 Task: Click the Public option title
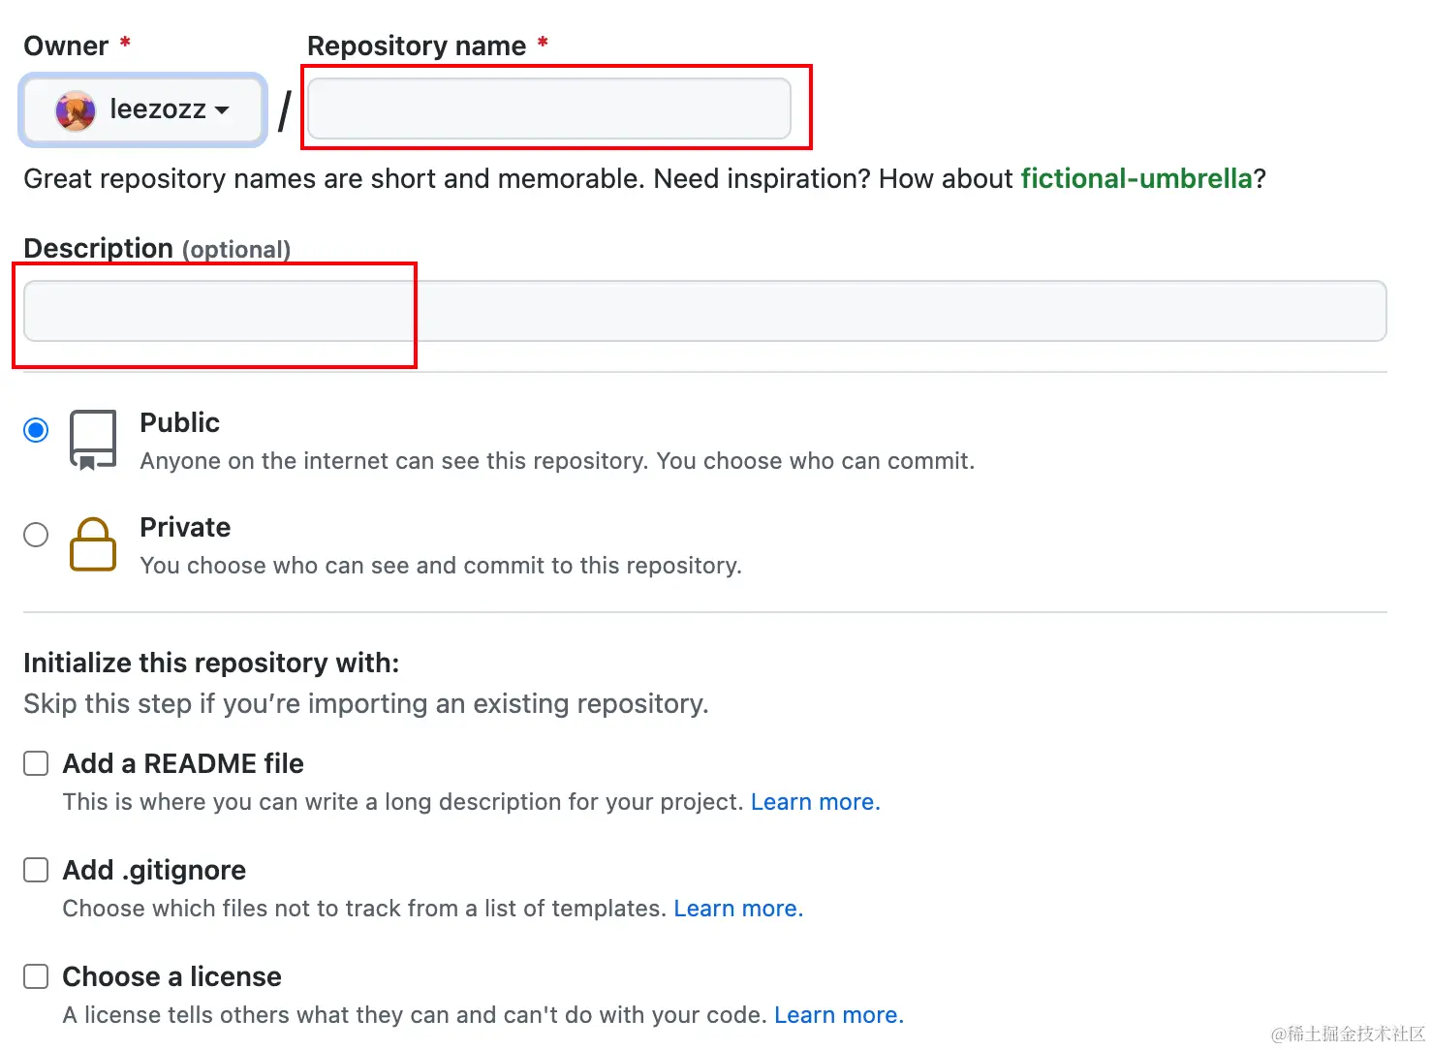click(180, 423)
